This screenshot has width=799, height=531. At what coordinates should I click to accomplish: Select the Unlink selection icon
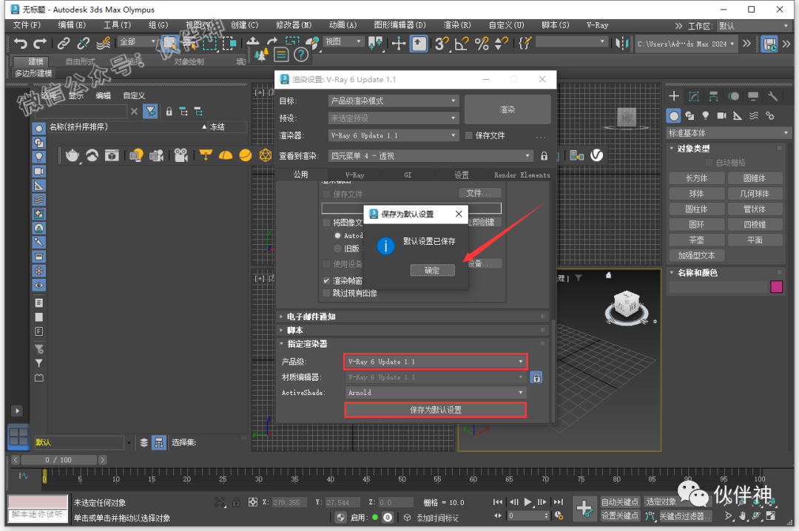[x=83, y=44]
